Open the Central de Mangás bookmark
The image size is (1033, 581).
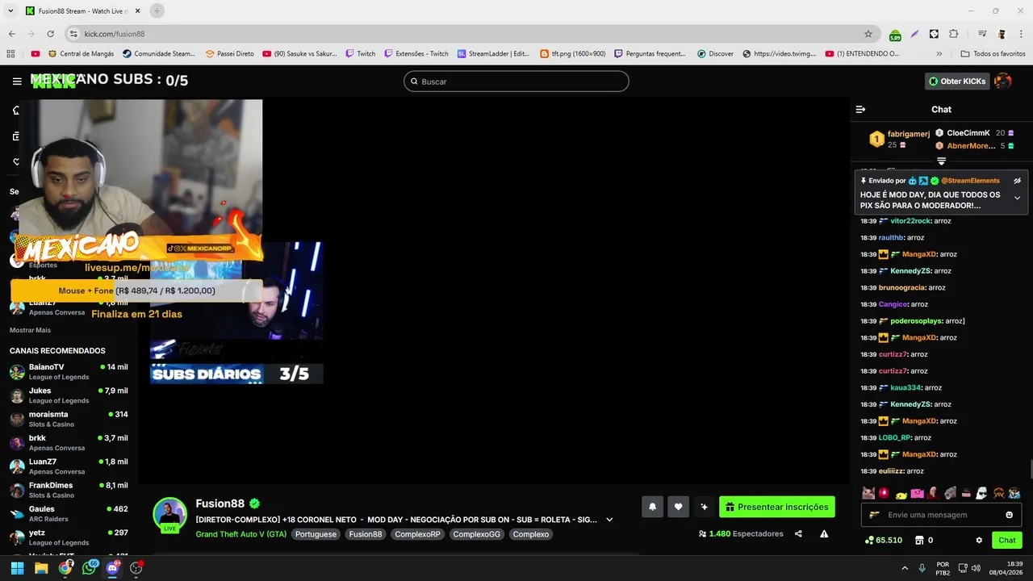pos(81,54)
